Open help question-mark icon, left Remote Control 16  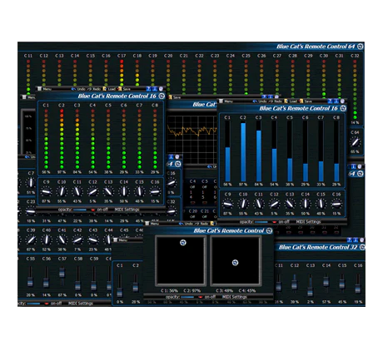[x=148, y=89]
